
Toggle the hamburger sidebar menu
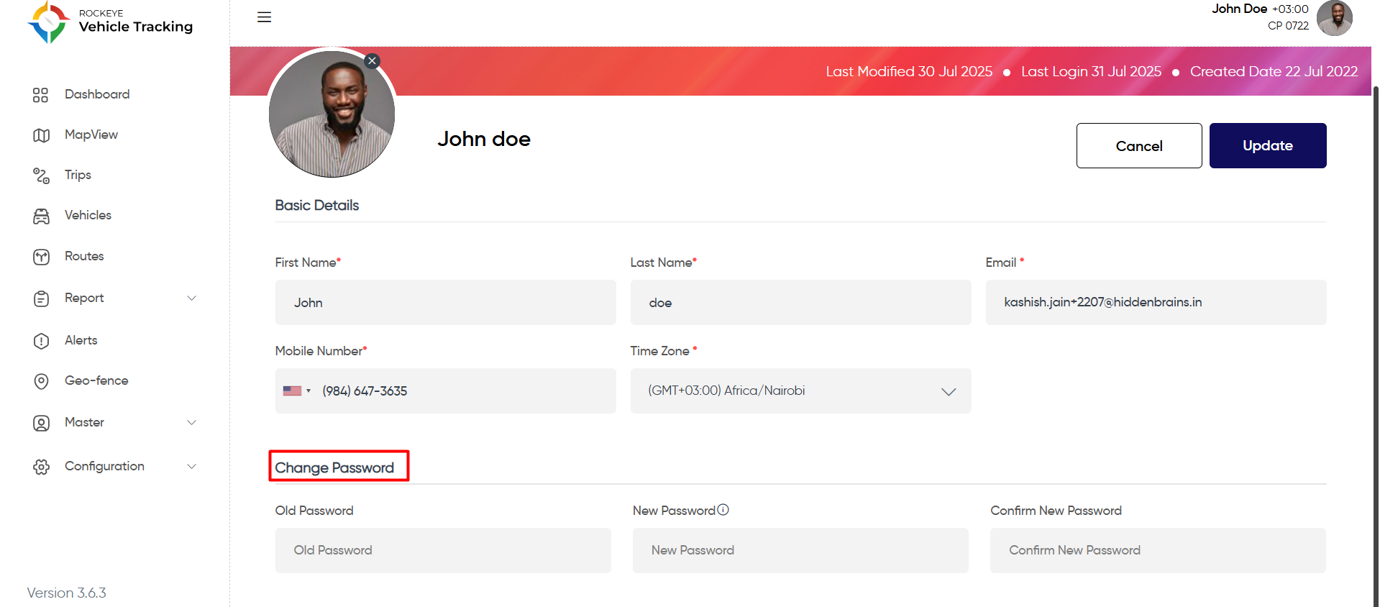[x=264, y=17]
